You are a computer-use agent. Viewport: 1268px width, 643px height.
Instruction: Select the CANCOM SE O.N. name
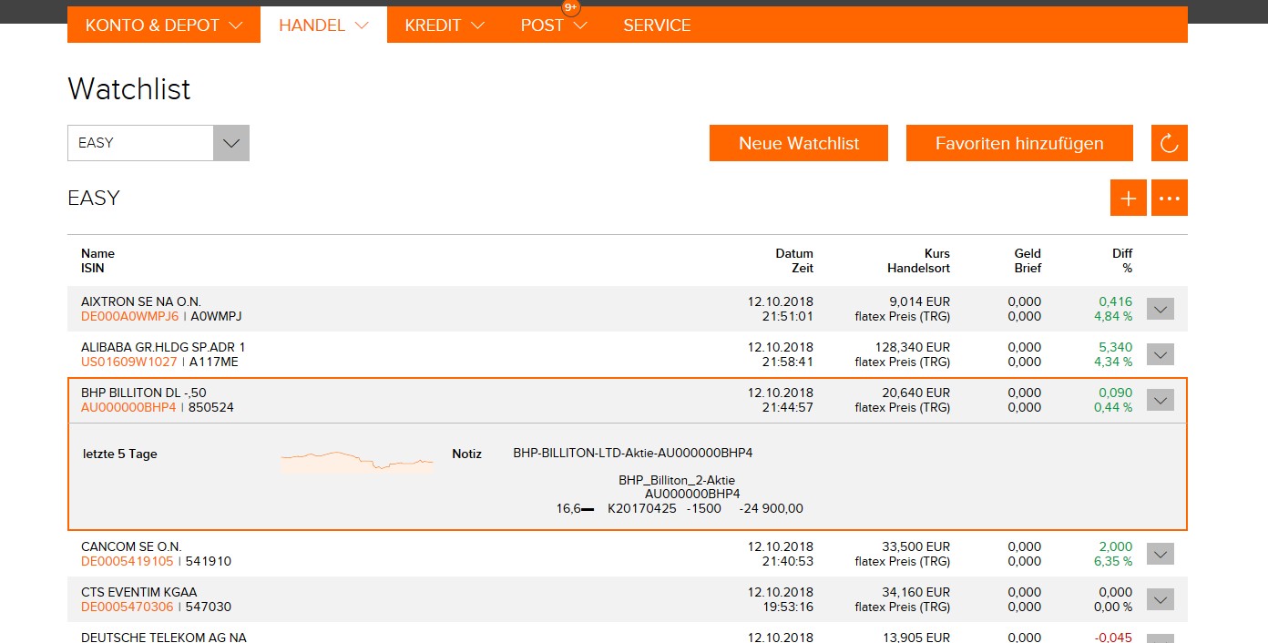pos(132,546)
